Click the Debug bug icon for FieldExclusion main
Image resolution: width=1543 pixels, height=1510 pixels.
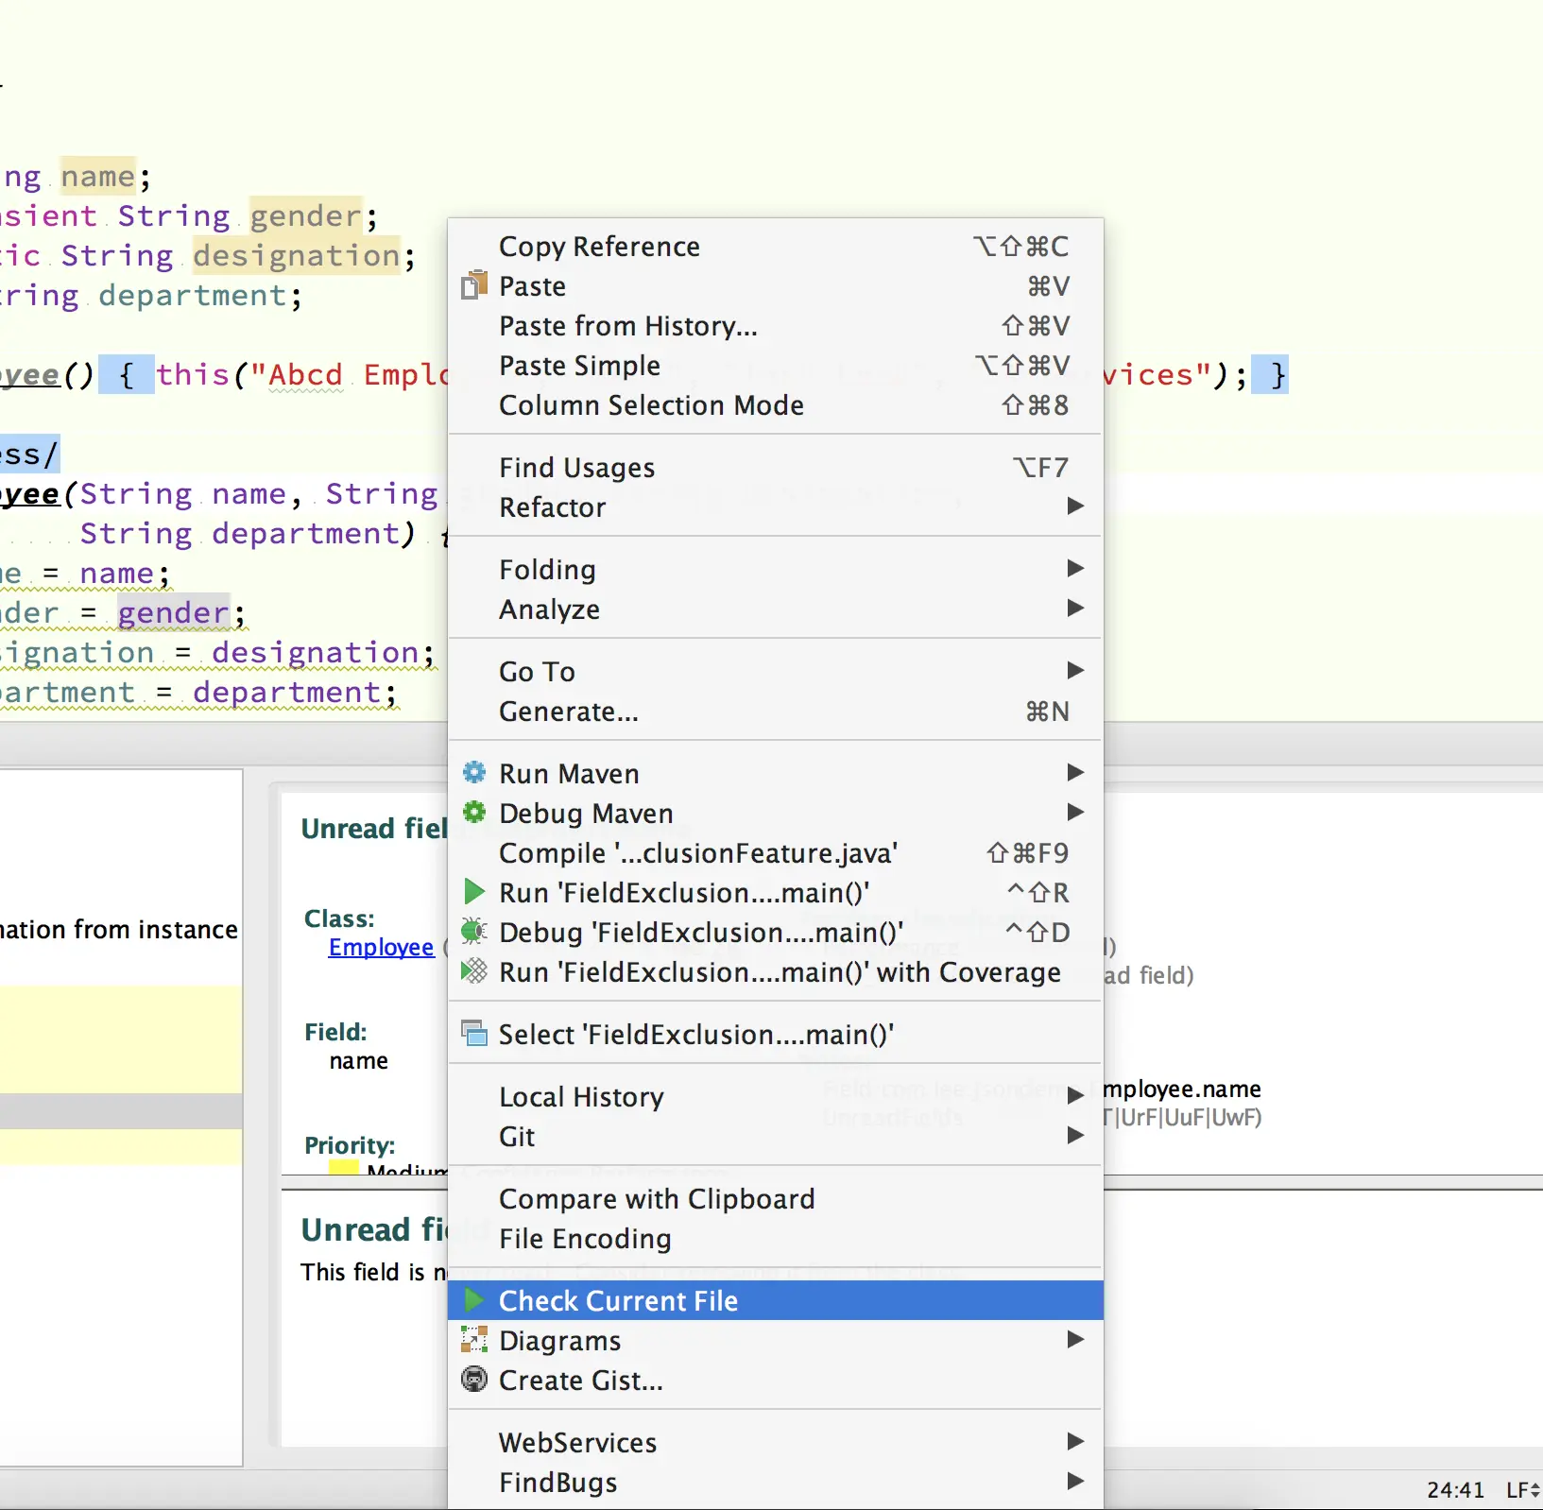coord(473,931)
